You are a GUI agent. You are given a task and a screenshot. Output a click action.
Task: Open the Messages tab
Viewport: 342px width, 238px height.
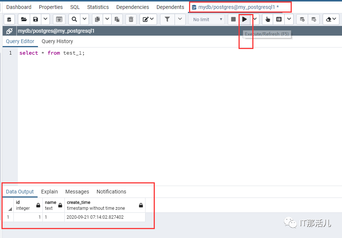click(x=77, y=192)
